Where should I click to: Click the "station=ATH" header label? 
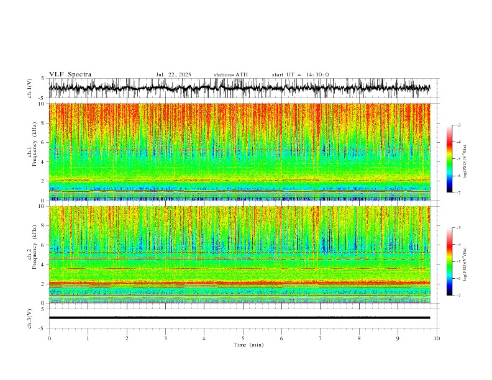[x=230, y=75]
